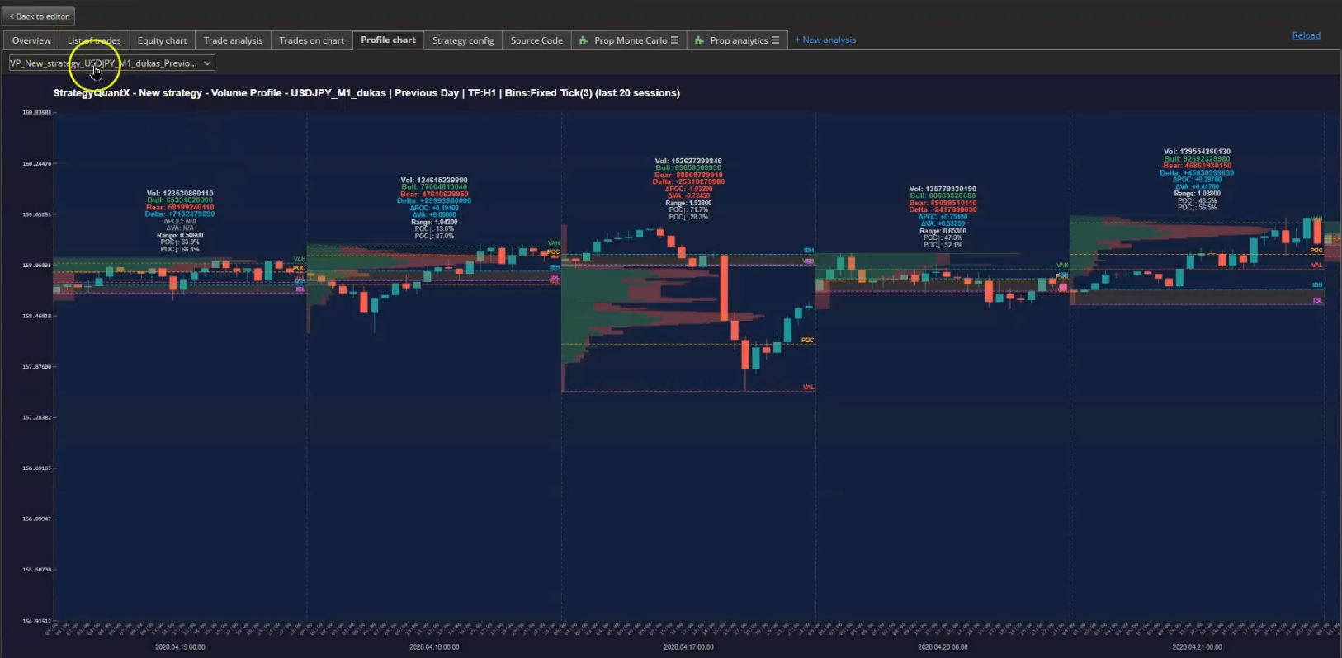1342x658 pixels.
Task: Click the Prop analytics puzzle-piece icon
Action: coord(699,40)
